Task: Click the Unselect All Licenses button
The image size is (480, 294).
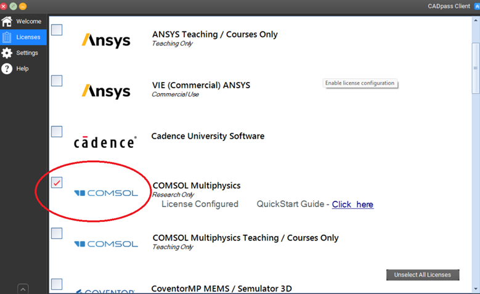Action: tap(423, 275)
